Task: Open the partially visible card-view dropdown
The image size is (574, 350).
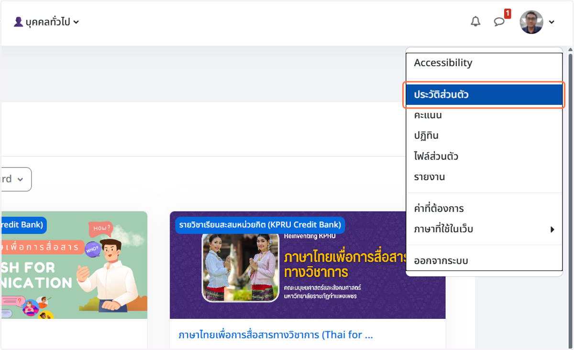Action: tap(16, 179)
